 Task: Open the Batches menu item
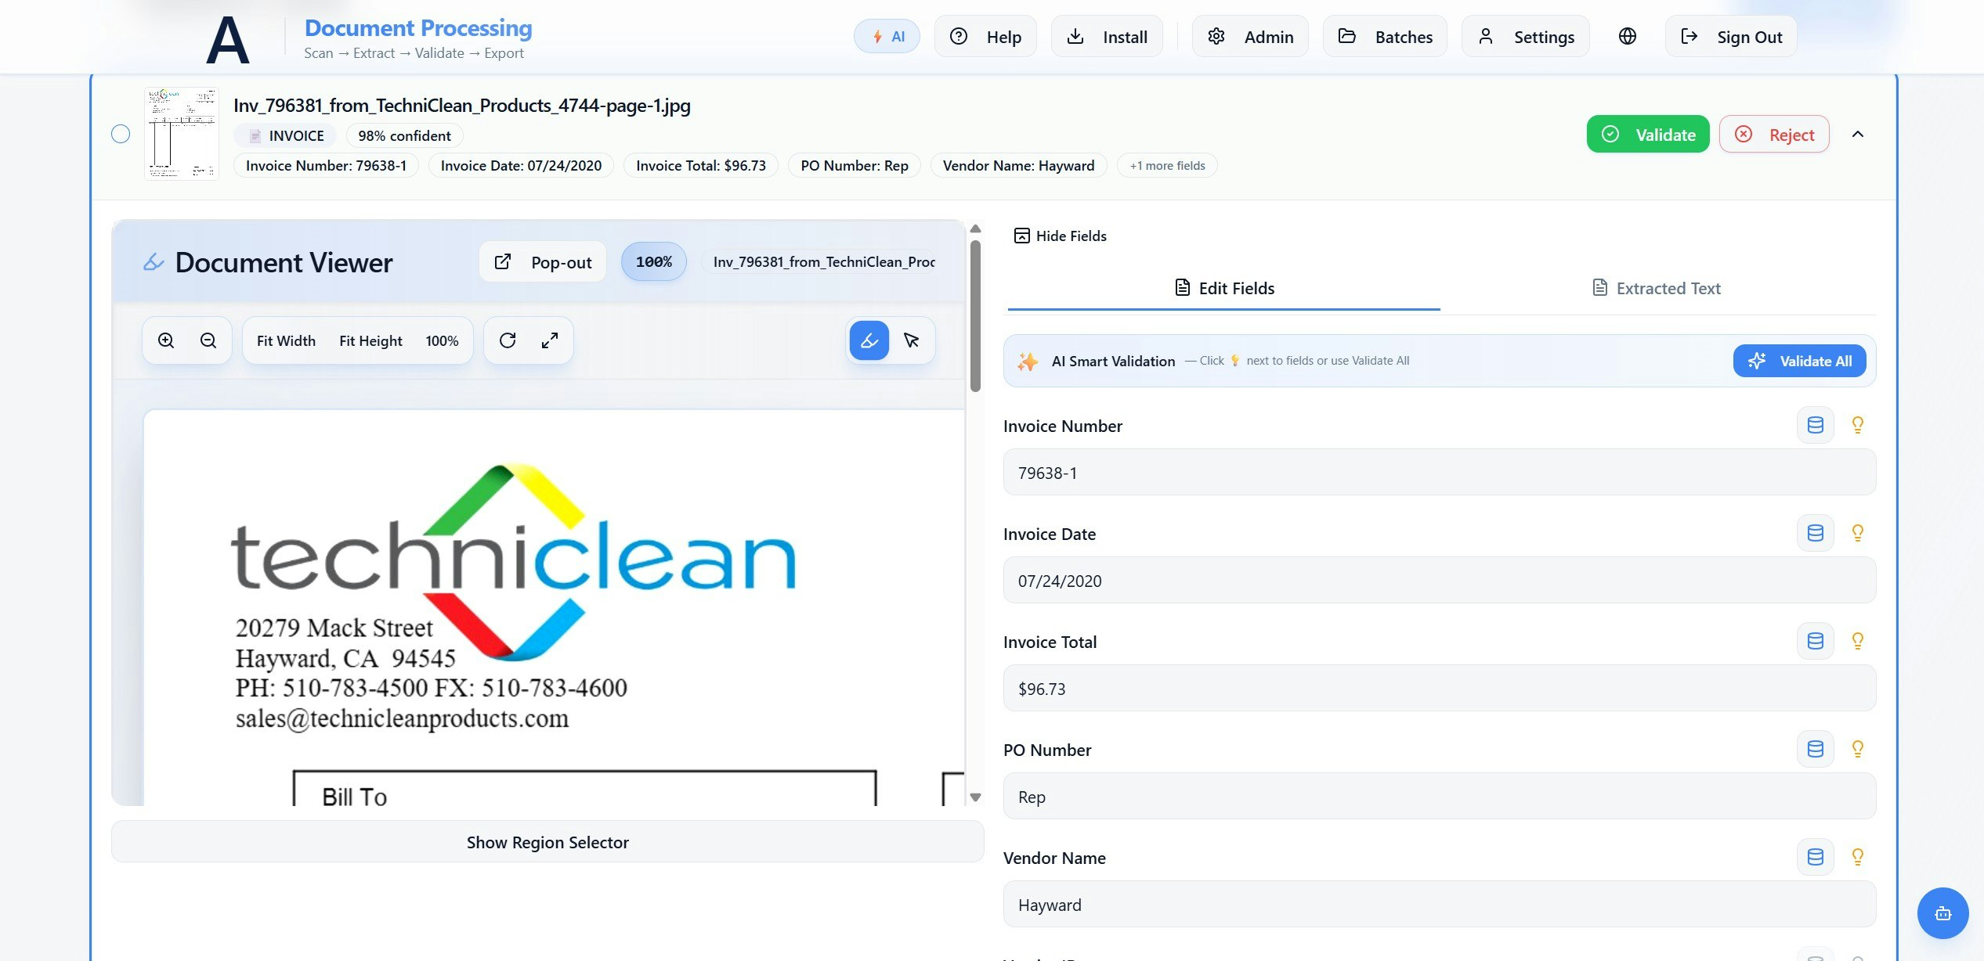[x=1385, y=36]
